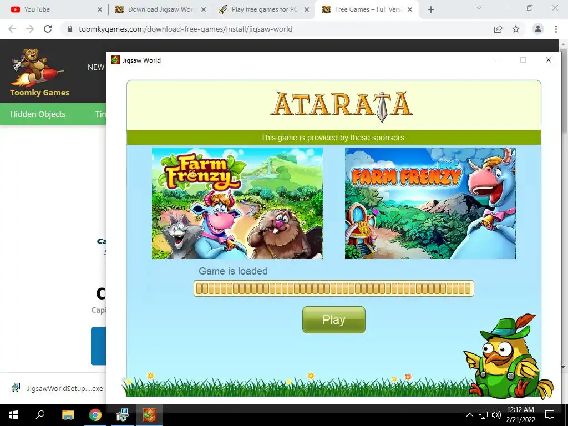Open the Hidden Objects category
568x426 pixels.
[x=38, y=114]
